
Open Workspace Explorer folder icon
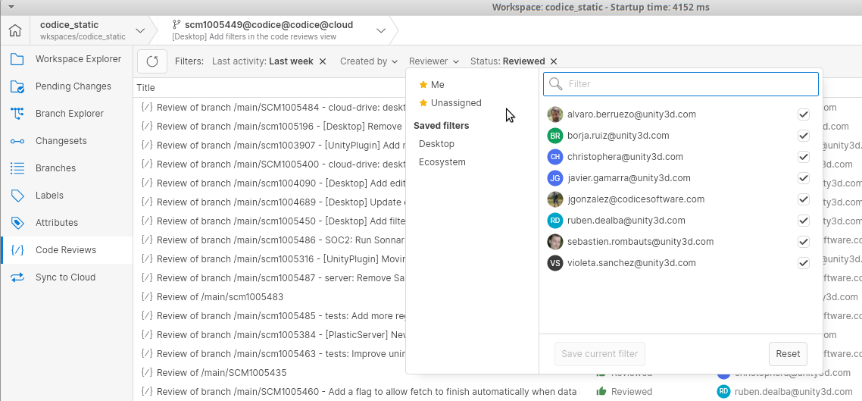[x=17, y=59]
